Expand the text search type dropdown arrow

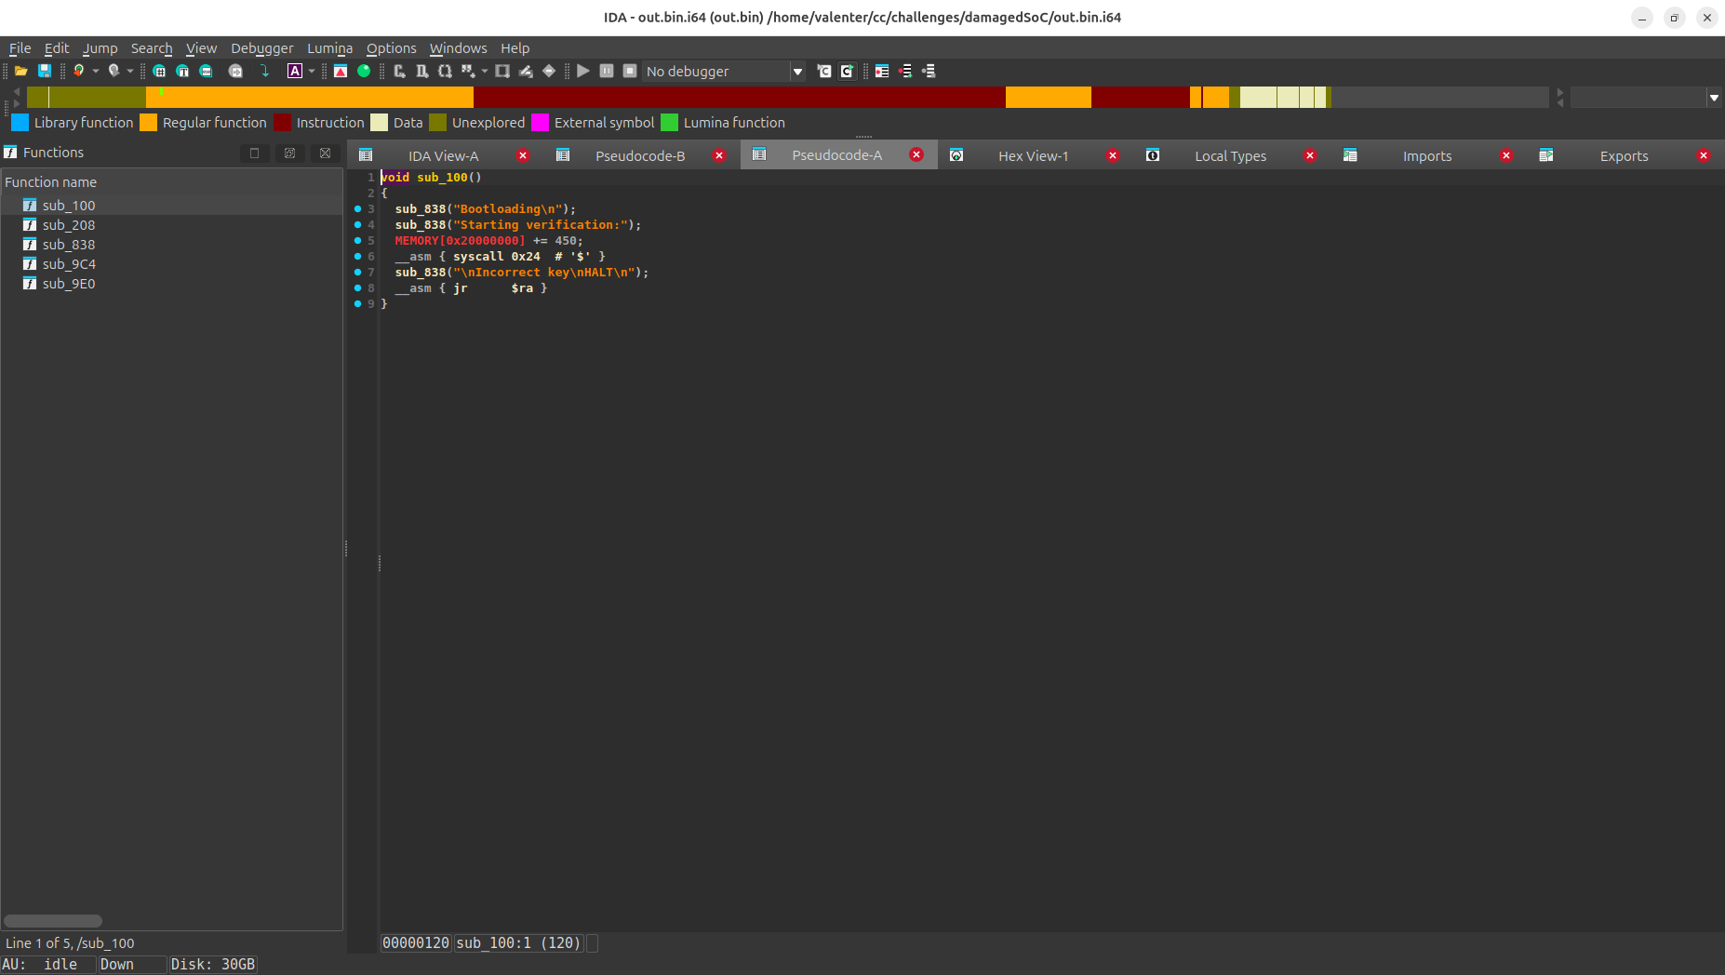click(x=312, y=71)
